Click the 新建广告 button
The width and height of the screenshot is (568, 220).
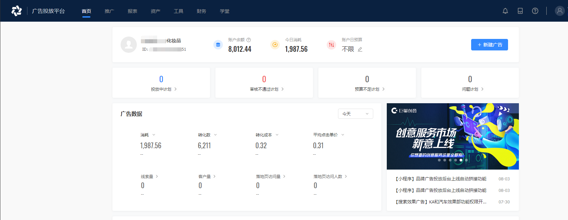pos(489,45)
